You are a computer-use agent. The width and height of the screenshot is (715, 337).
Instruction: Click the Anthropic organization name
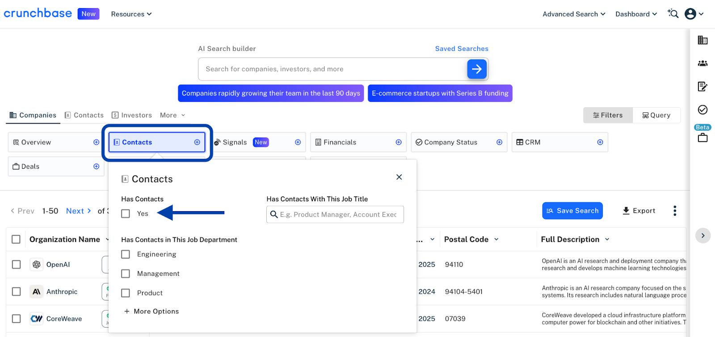[62, 292]
